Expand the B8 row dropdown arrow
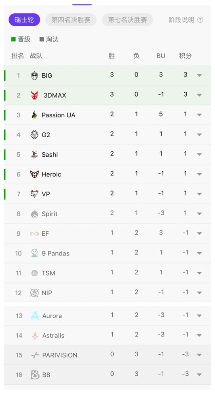 [200, 375]
